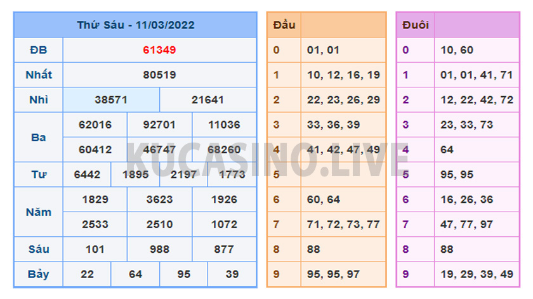The image size is (533, 299).
Task: Select Đầu row values 01, 01
Action: click(323, 50)
